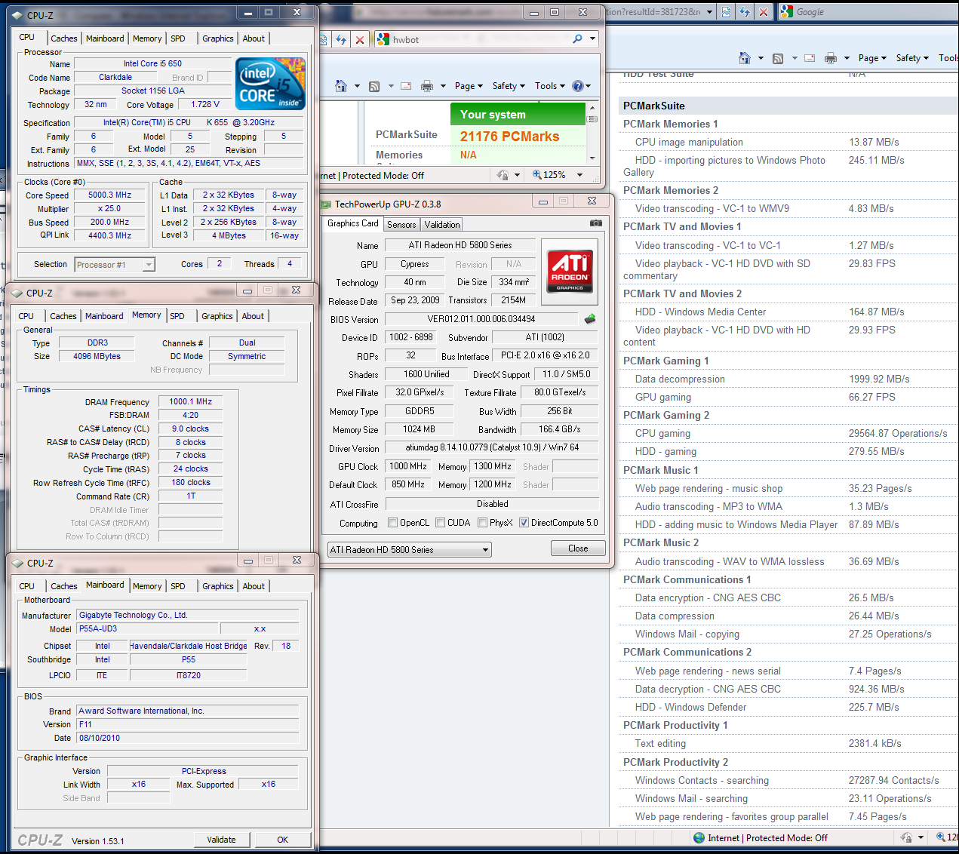Screen dimensions: 959x854
Task: Click the Read Mail icon in hwbot window
Action: click(x=406, y=86)
